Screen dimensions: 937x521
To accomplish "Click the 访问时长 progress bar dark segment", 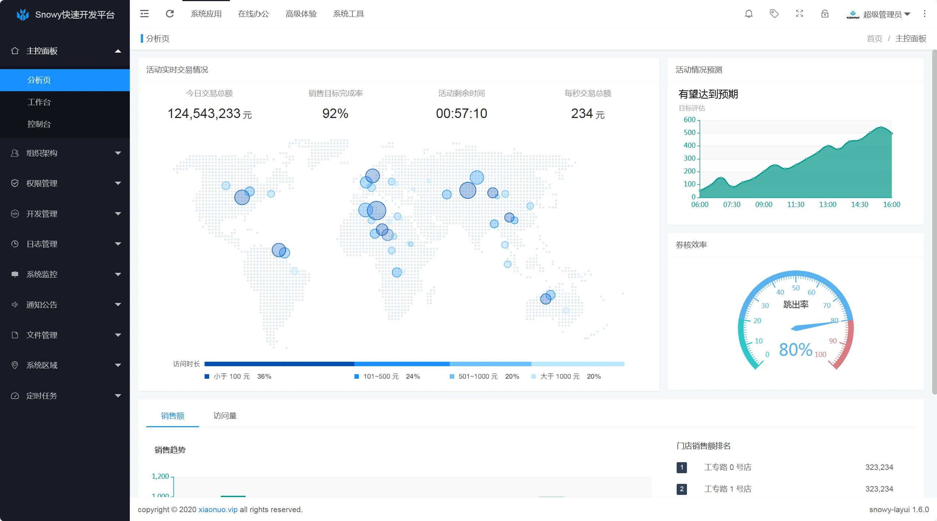I will pyautogui.click(x=279, y=364).
